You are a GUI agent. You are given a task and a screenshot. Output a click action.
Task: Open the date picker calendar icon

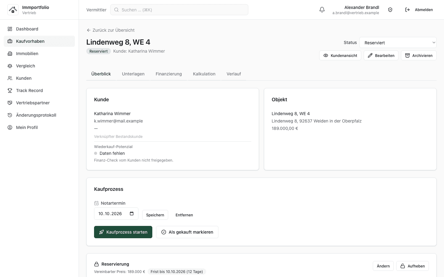tap(132, 214)
